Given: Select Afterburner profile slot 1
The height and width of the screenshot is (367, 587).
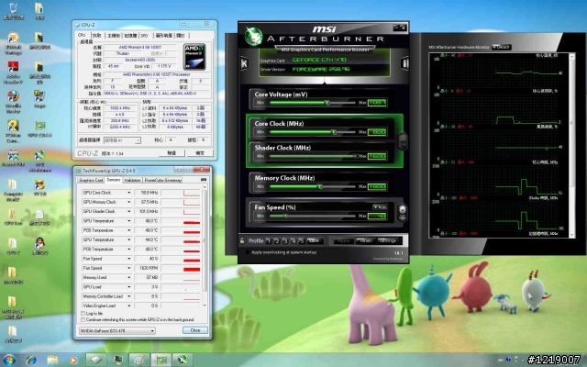Looking at the screenshot, I should point(269,240).
